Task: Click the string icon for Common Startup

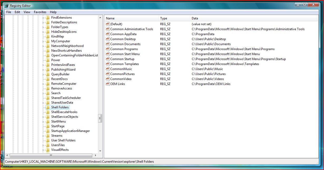Action: coord(108,59)
